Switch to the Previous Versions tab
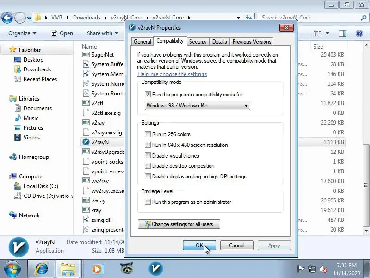 tap(252, 42)
